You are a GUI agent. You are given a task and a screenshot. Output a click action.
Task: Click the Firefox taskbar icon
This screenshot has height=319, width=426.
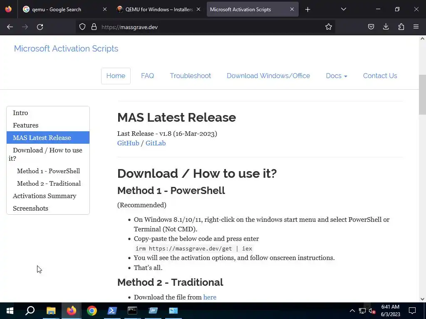[x=72, y=311]
